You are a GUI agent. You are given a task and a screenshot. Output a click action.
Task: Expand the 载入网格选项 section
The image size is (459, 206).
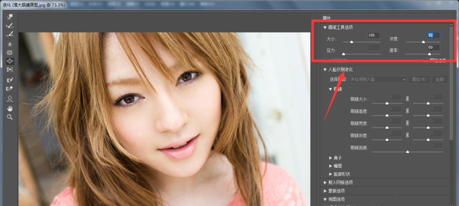325,183
